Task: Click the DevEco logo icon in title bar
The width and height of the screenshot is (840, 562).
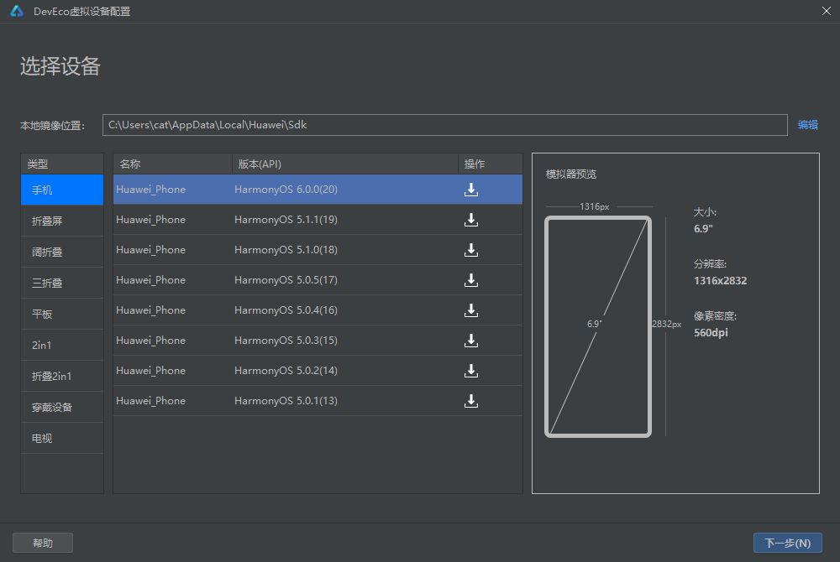Action: (17, 11)
